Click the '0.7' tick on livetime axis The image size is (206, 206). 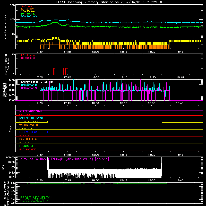pos(13,195)
